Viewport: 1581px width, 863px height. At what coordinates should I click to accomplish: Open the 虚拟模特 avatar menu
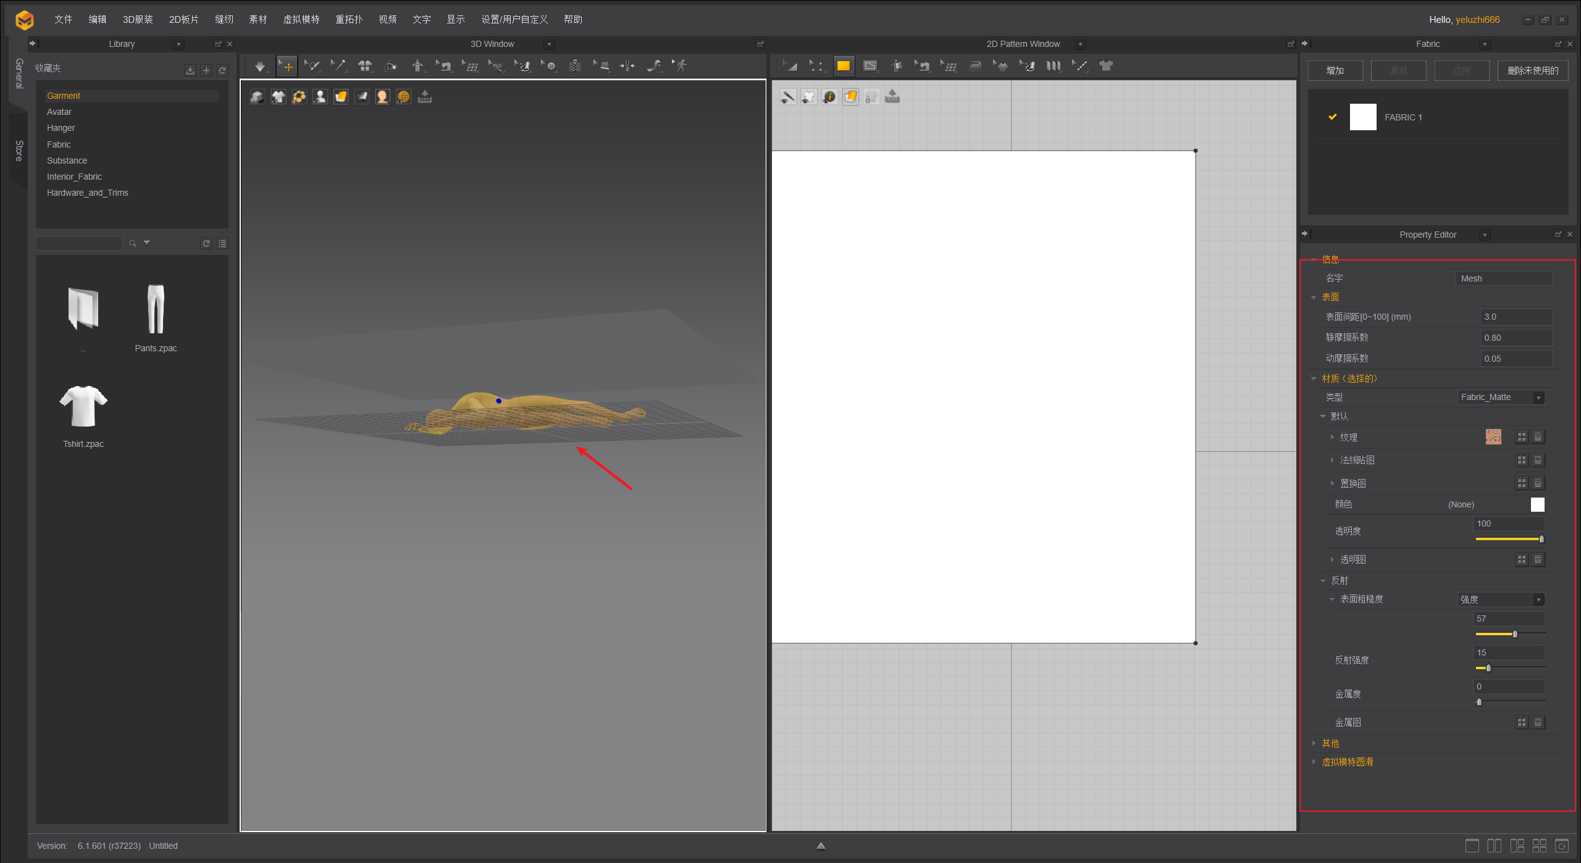coord(301,20)
